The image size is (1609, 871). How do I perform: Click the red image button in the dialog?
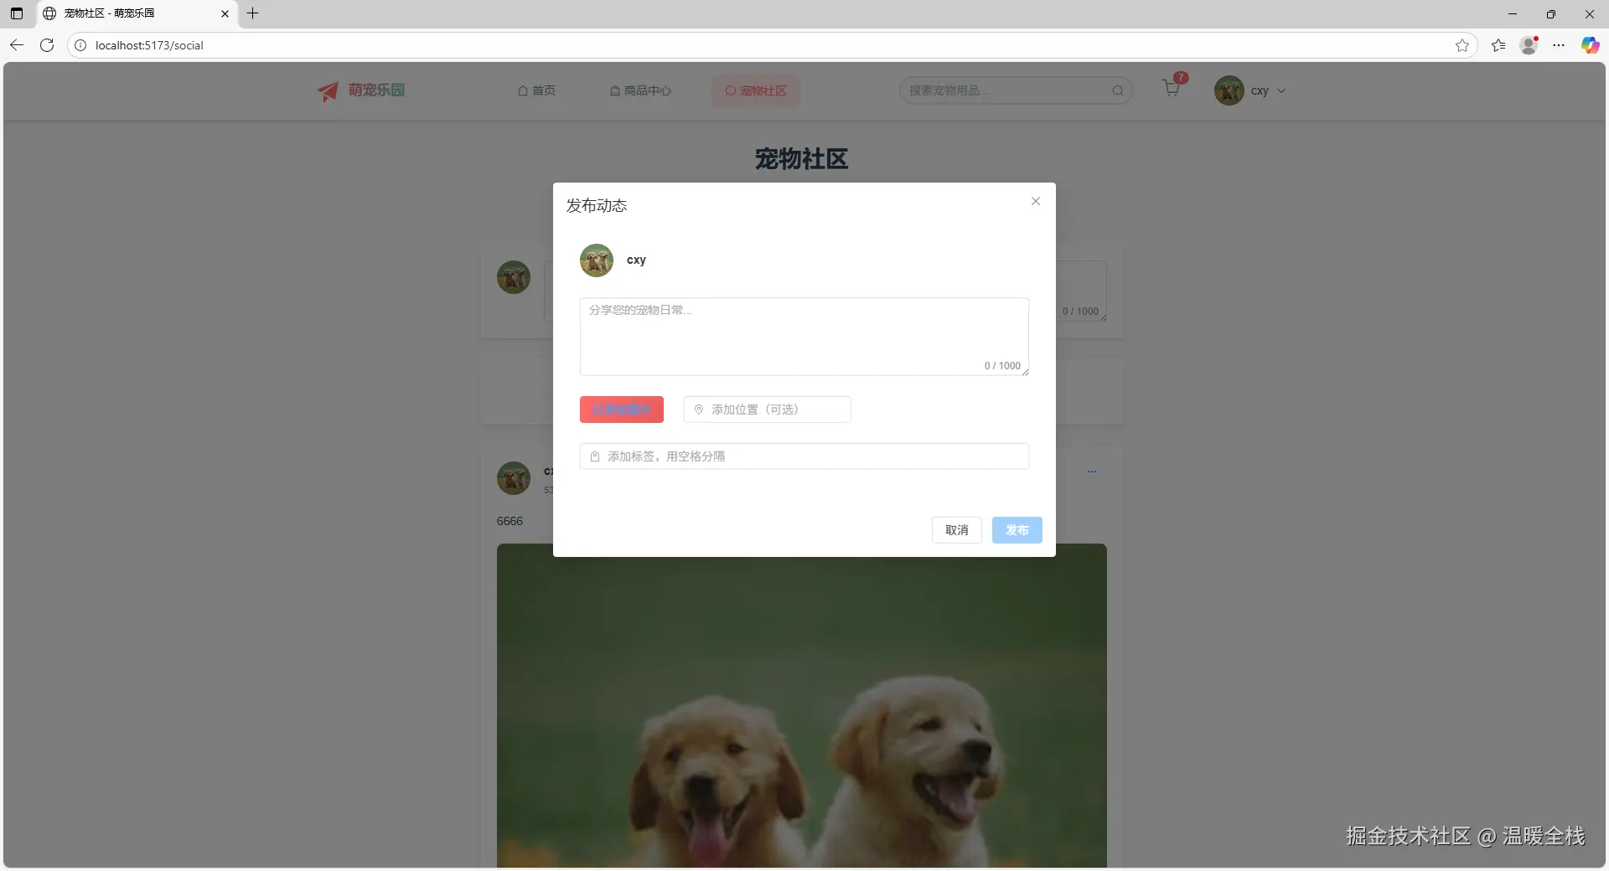[x=622, y=410]
